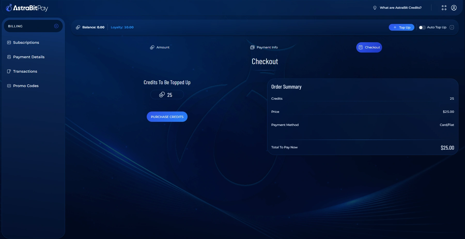Click the Price value $25.00
This screenshot has height=239, width=465.
tap(448, 112)
